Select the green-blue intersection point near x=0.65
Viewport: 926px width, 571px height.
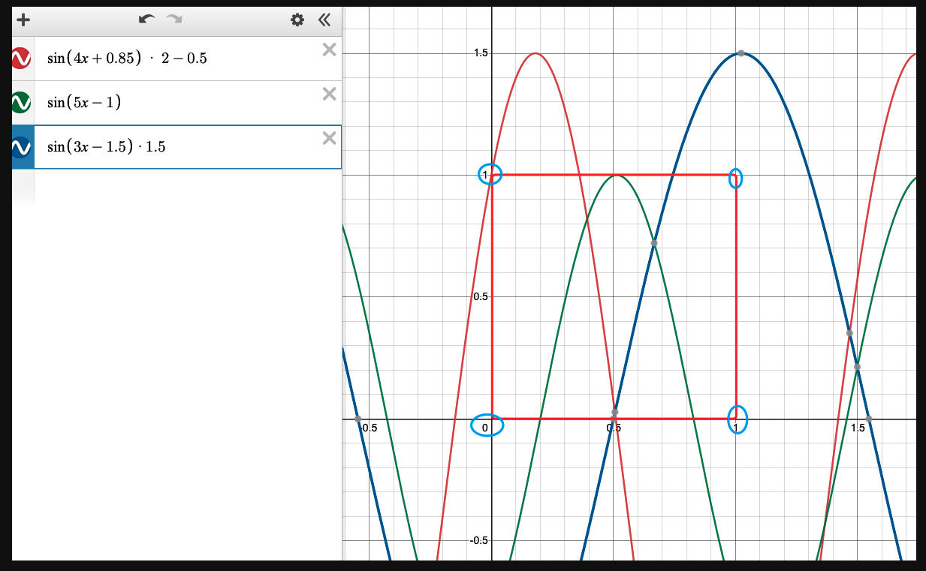[654, 243]
